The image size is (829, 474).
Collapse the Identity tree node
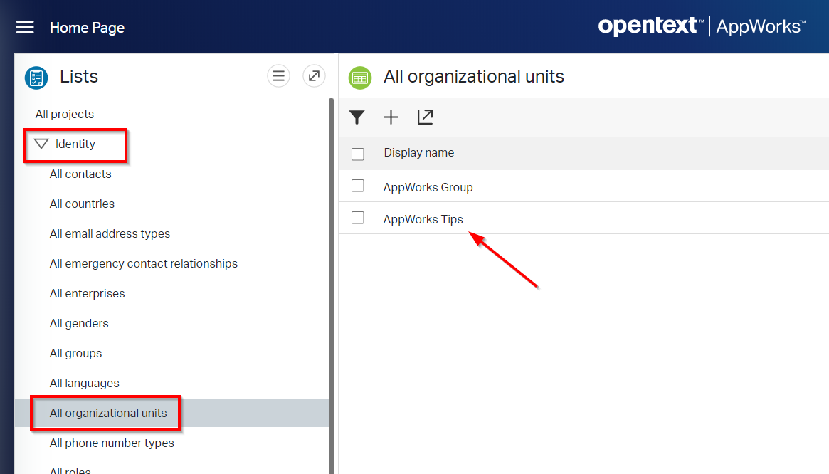point(41,144)
